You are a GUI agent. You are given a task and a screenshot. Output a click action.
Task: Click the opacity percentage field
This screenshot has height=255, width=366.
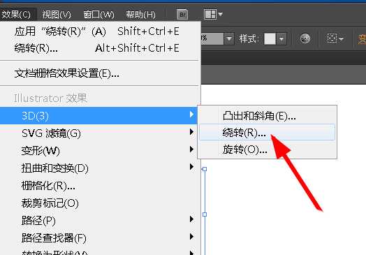pyautogui.click(x=212, y=38)
